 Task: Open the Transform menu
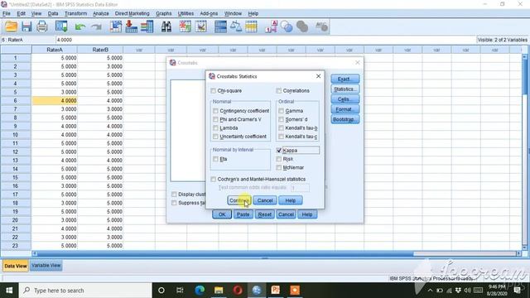[x=75, y=13]
